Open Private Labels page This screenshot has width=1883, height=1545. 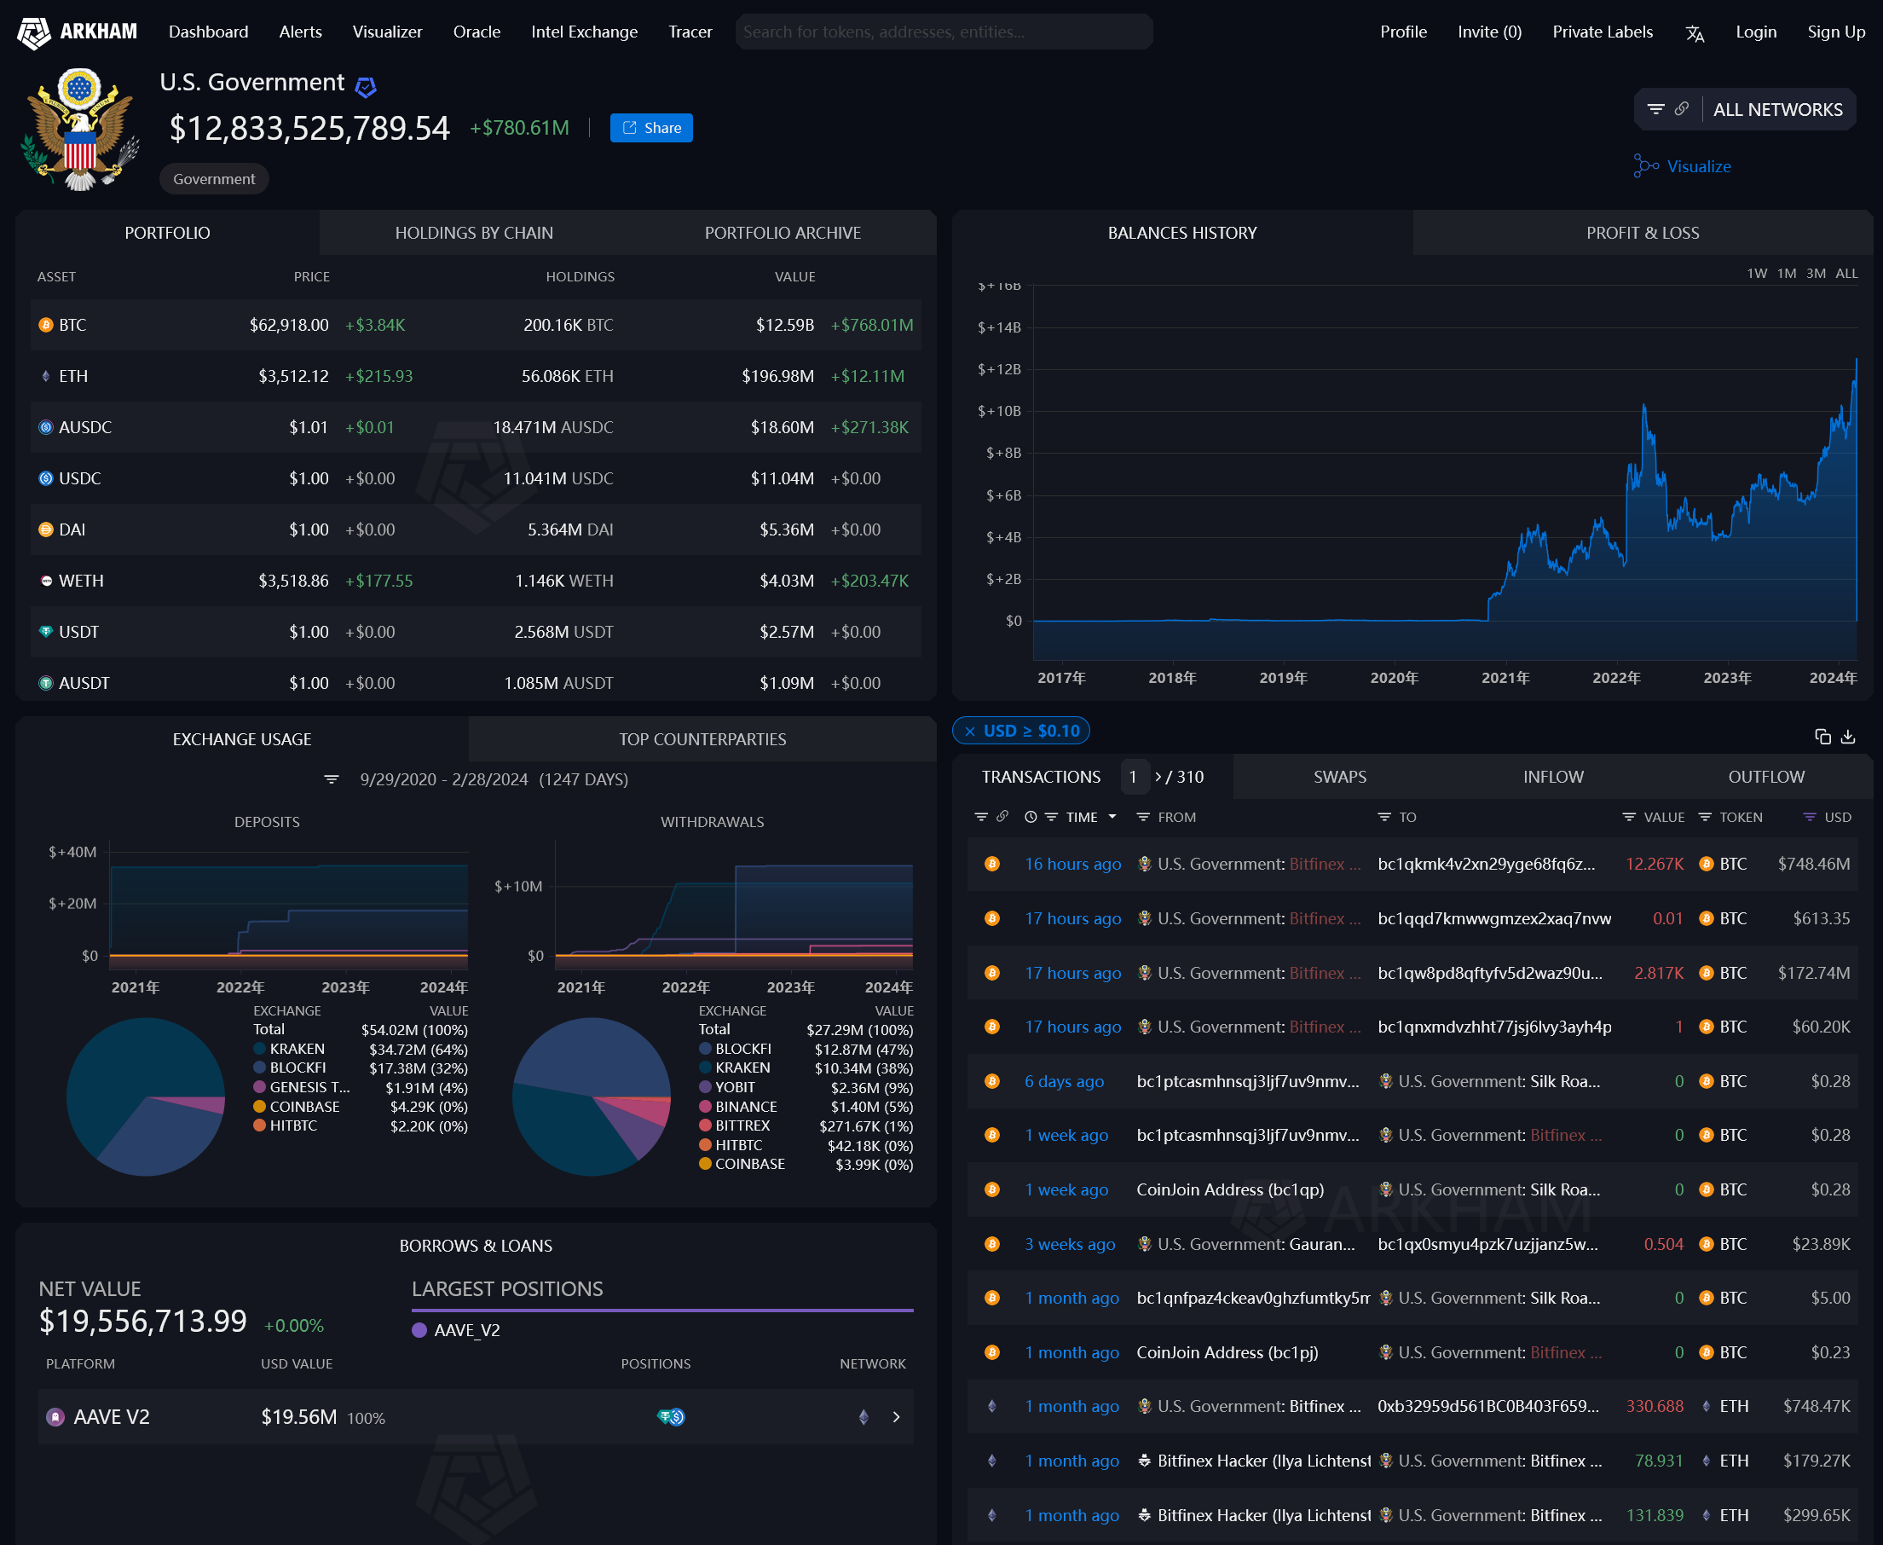[1602, 32]
